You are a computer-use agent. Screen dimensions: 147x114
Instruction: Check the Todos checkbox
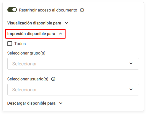pos(10,44)
